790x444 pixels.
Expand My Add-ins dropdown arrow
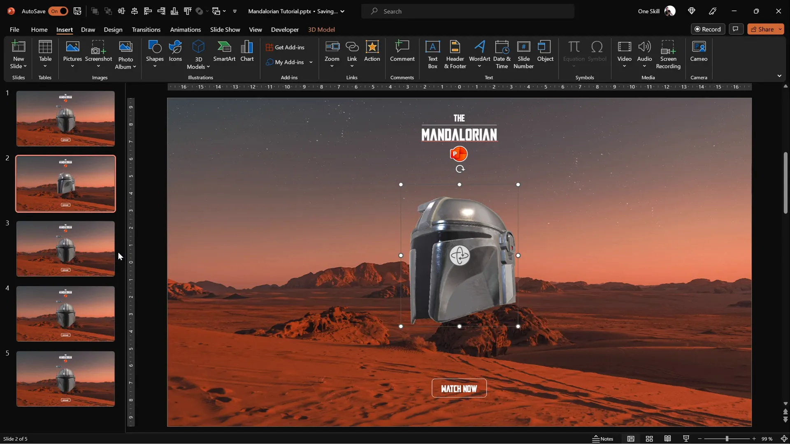click(x=311, y=62)
